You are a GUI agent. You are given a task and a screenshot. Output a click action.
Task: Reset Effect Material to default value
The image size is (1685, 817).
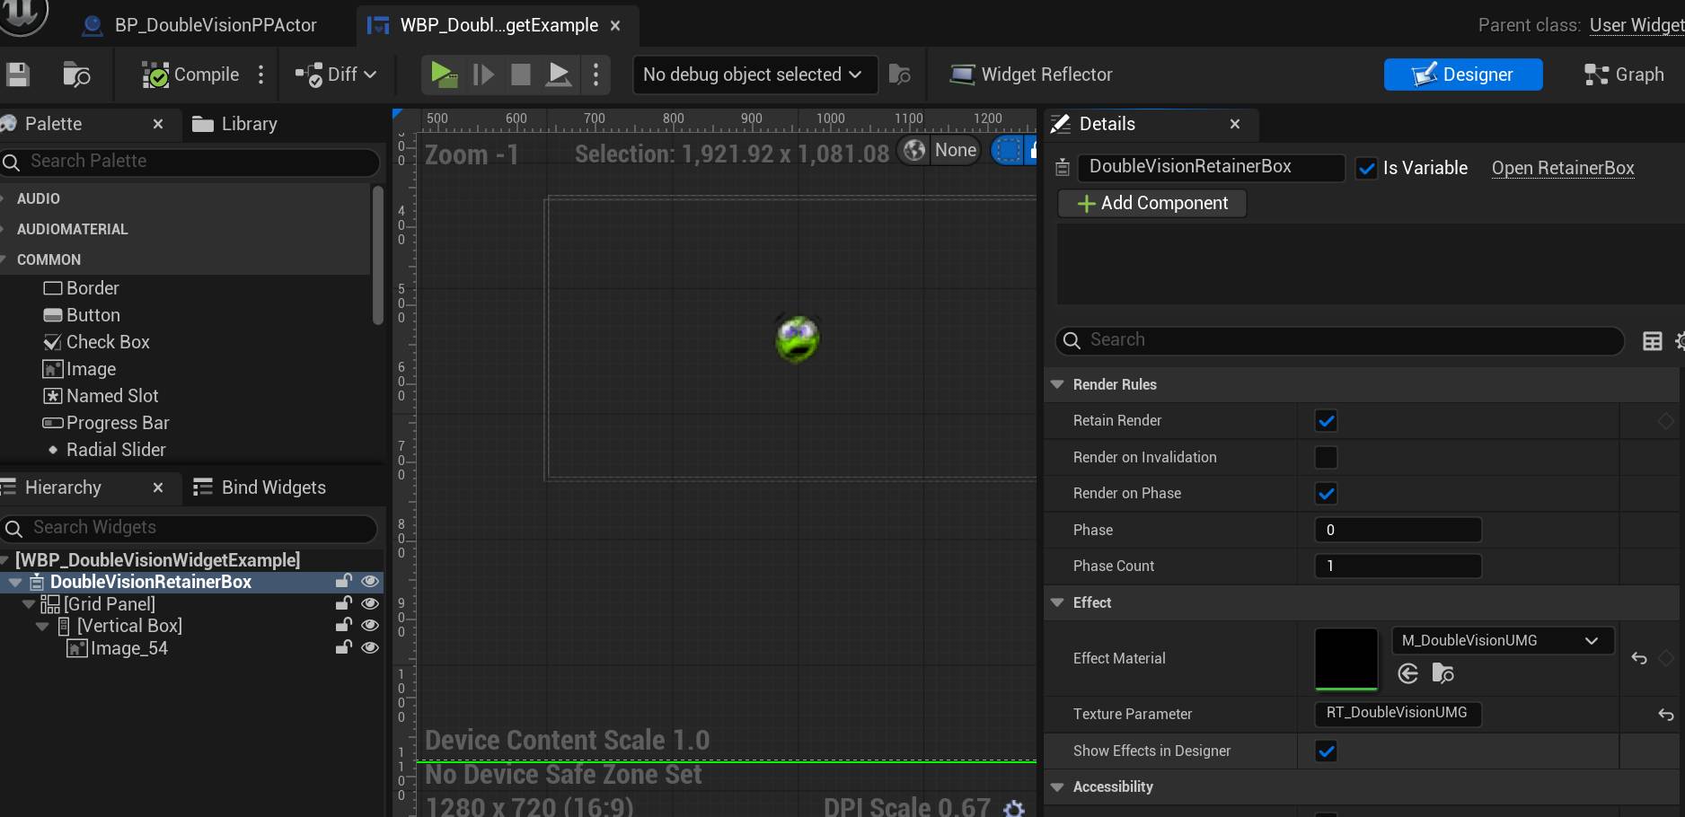point(1639,658)
